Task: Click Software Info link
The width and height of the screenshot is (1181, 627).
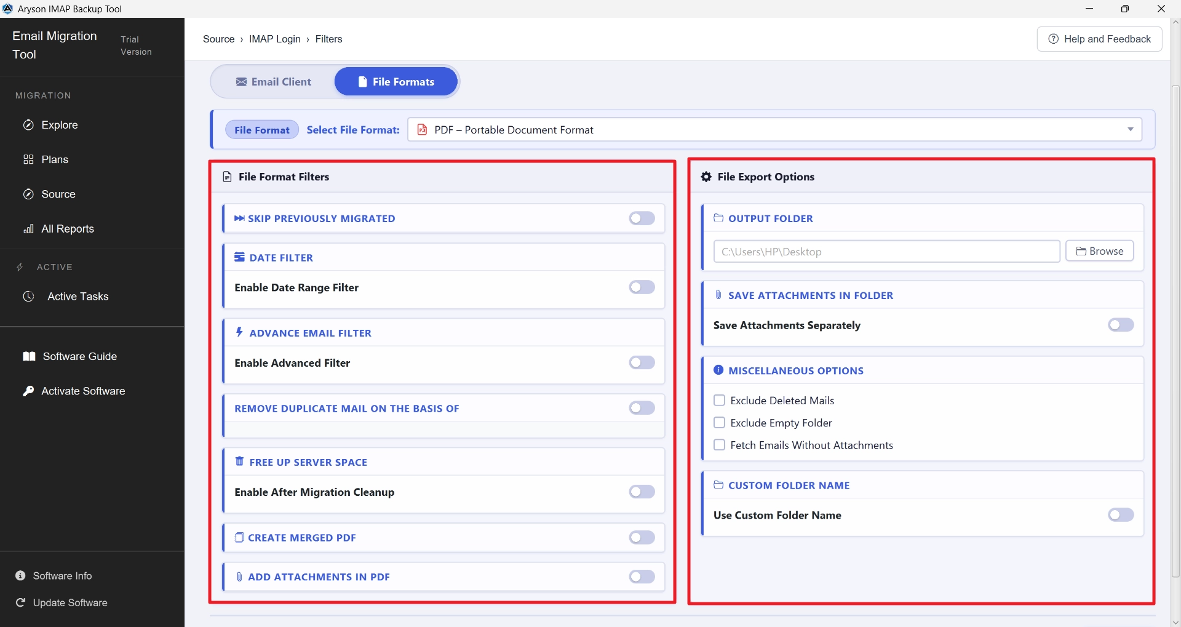Action: point(54,575)
